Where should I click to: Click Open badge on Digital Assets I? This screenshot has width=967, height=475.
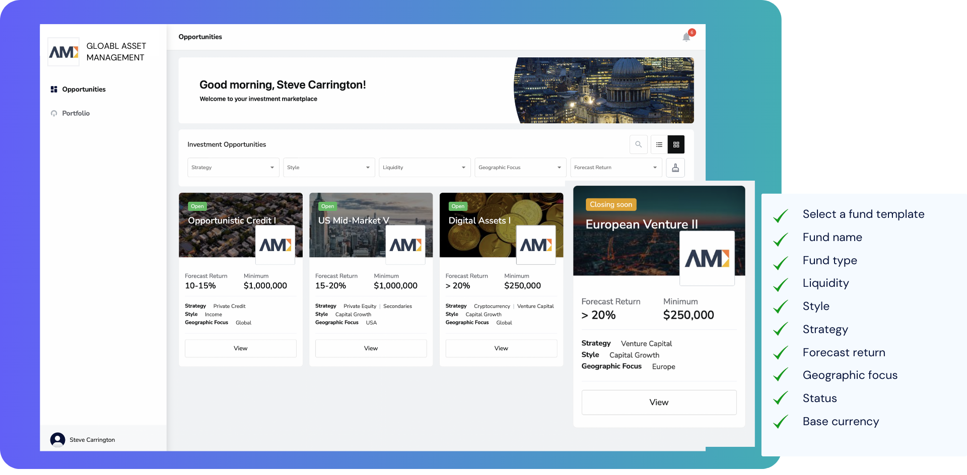[x=458, y=206]
